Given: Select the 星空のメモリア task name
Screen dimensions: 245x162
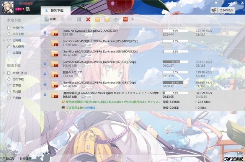Looking at the screenshot, I should pos(72,72).
